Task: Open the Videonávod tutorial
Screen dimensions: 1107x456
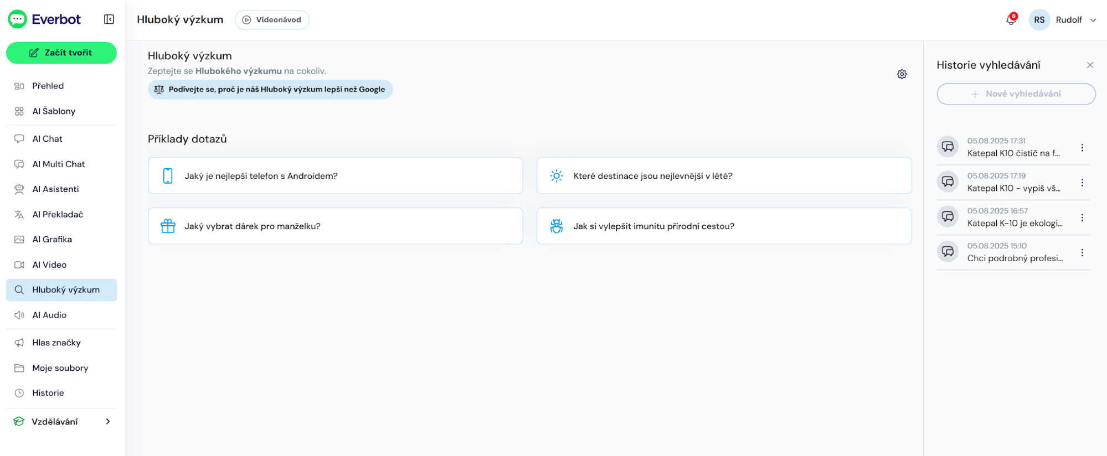Action: 272,20
